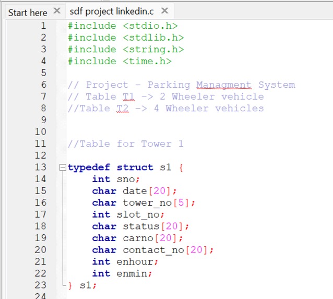The height and width of the screenshot is (299, 333).
Task: Click the int sno; declaration
Action: click(x=116, y=179)
